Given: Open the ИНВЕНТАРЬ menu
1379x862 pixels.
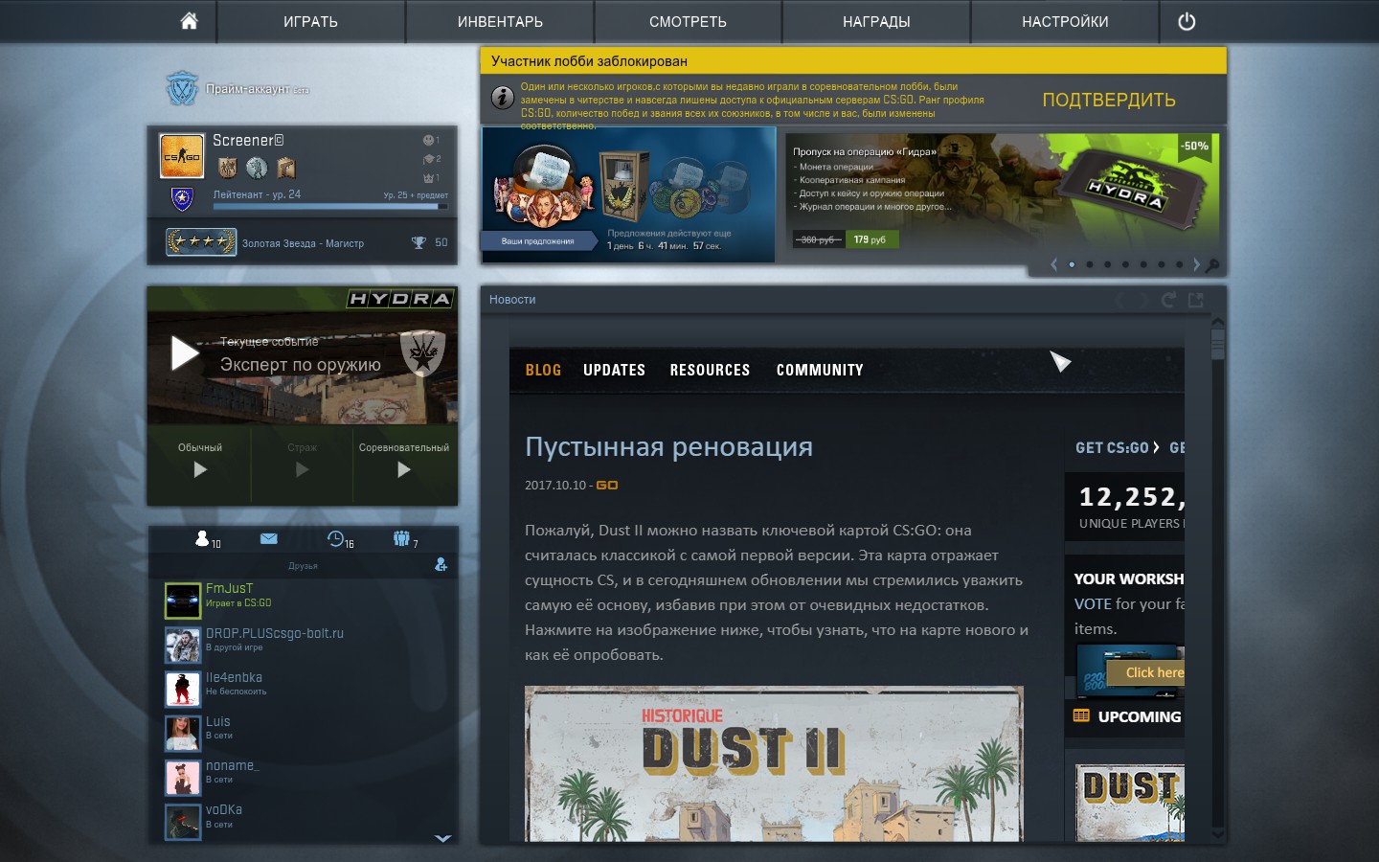Looking at the screenshot, I should [500, 21].
